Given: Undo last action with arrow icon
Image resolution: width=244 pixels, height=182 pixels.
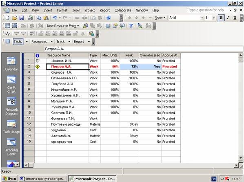Looking at the screenshot, I should (55, 18).
